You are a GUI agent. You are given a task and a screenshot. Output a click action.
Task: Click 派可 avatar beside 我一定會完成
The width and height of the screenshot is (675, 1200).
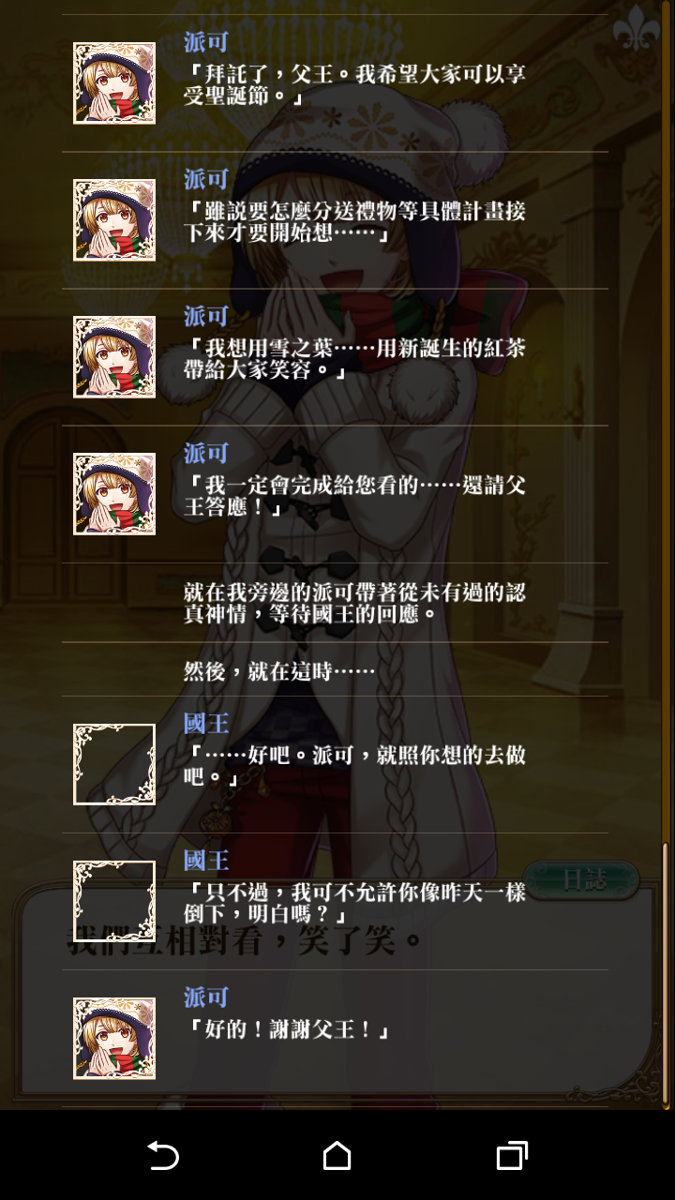pos(114,494)
